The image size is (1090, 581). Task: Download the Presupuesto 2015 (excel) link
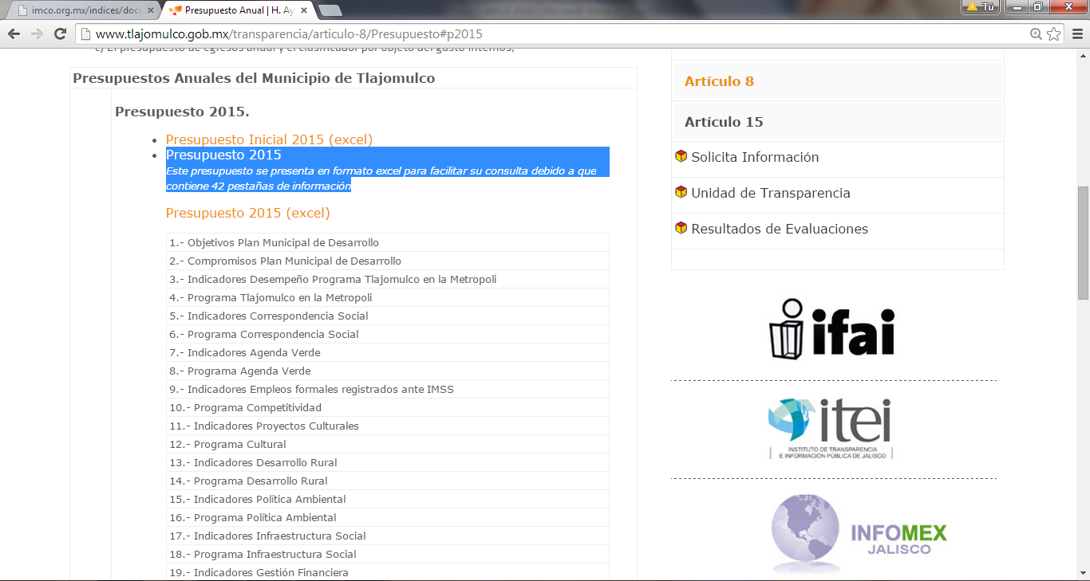coord(247,213)
